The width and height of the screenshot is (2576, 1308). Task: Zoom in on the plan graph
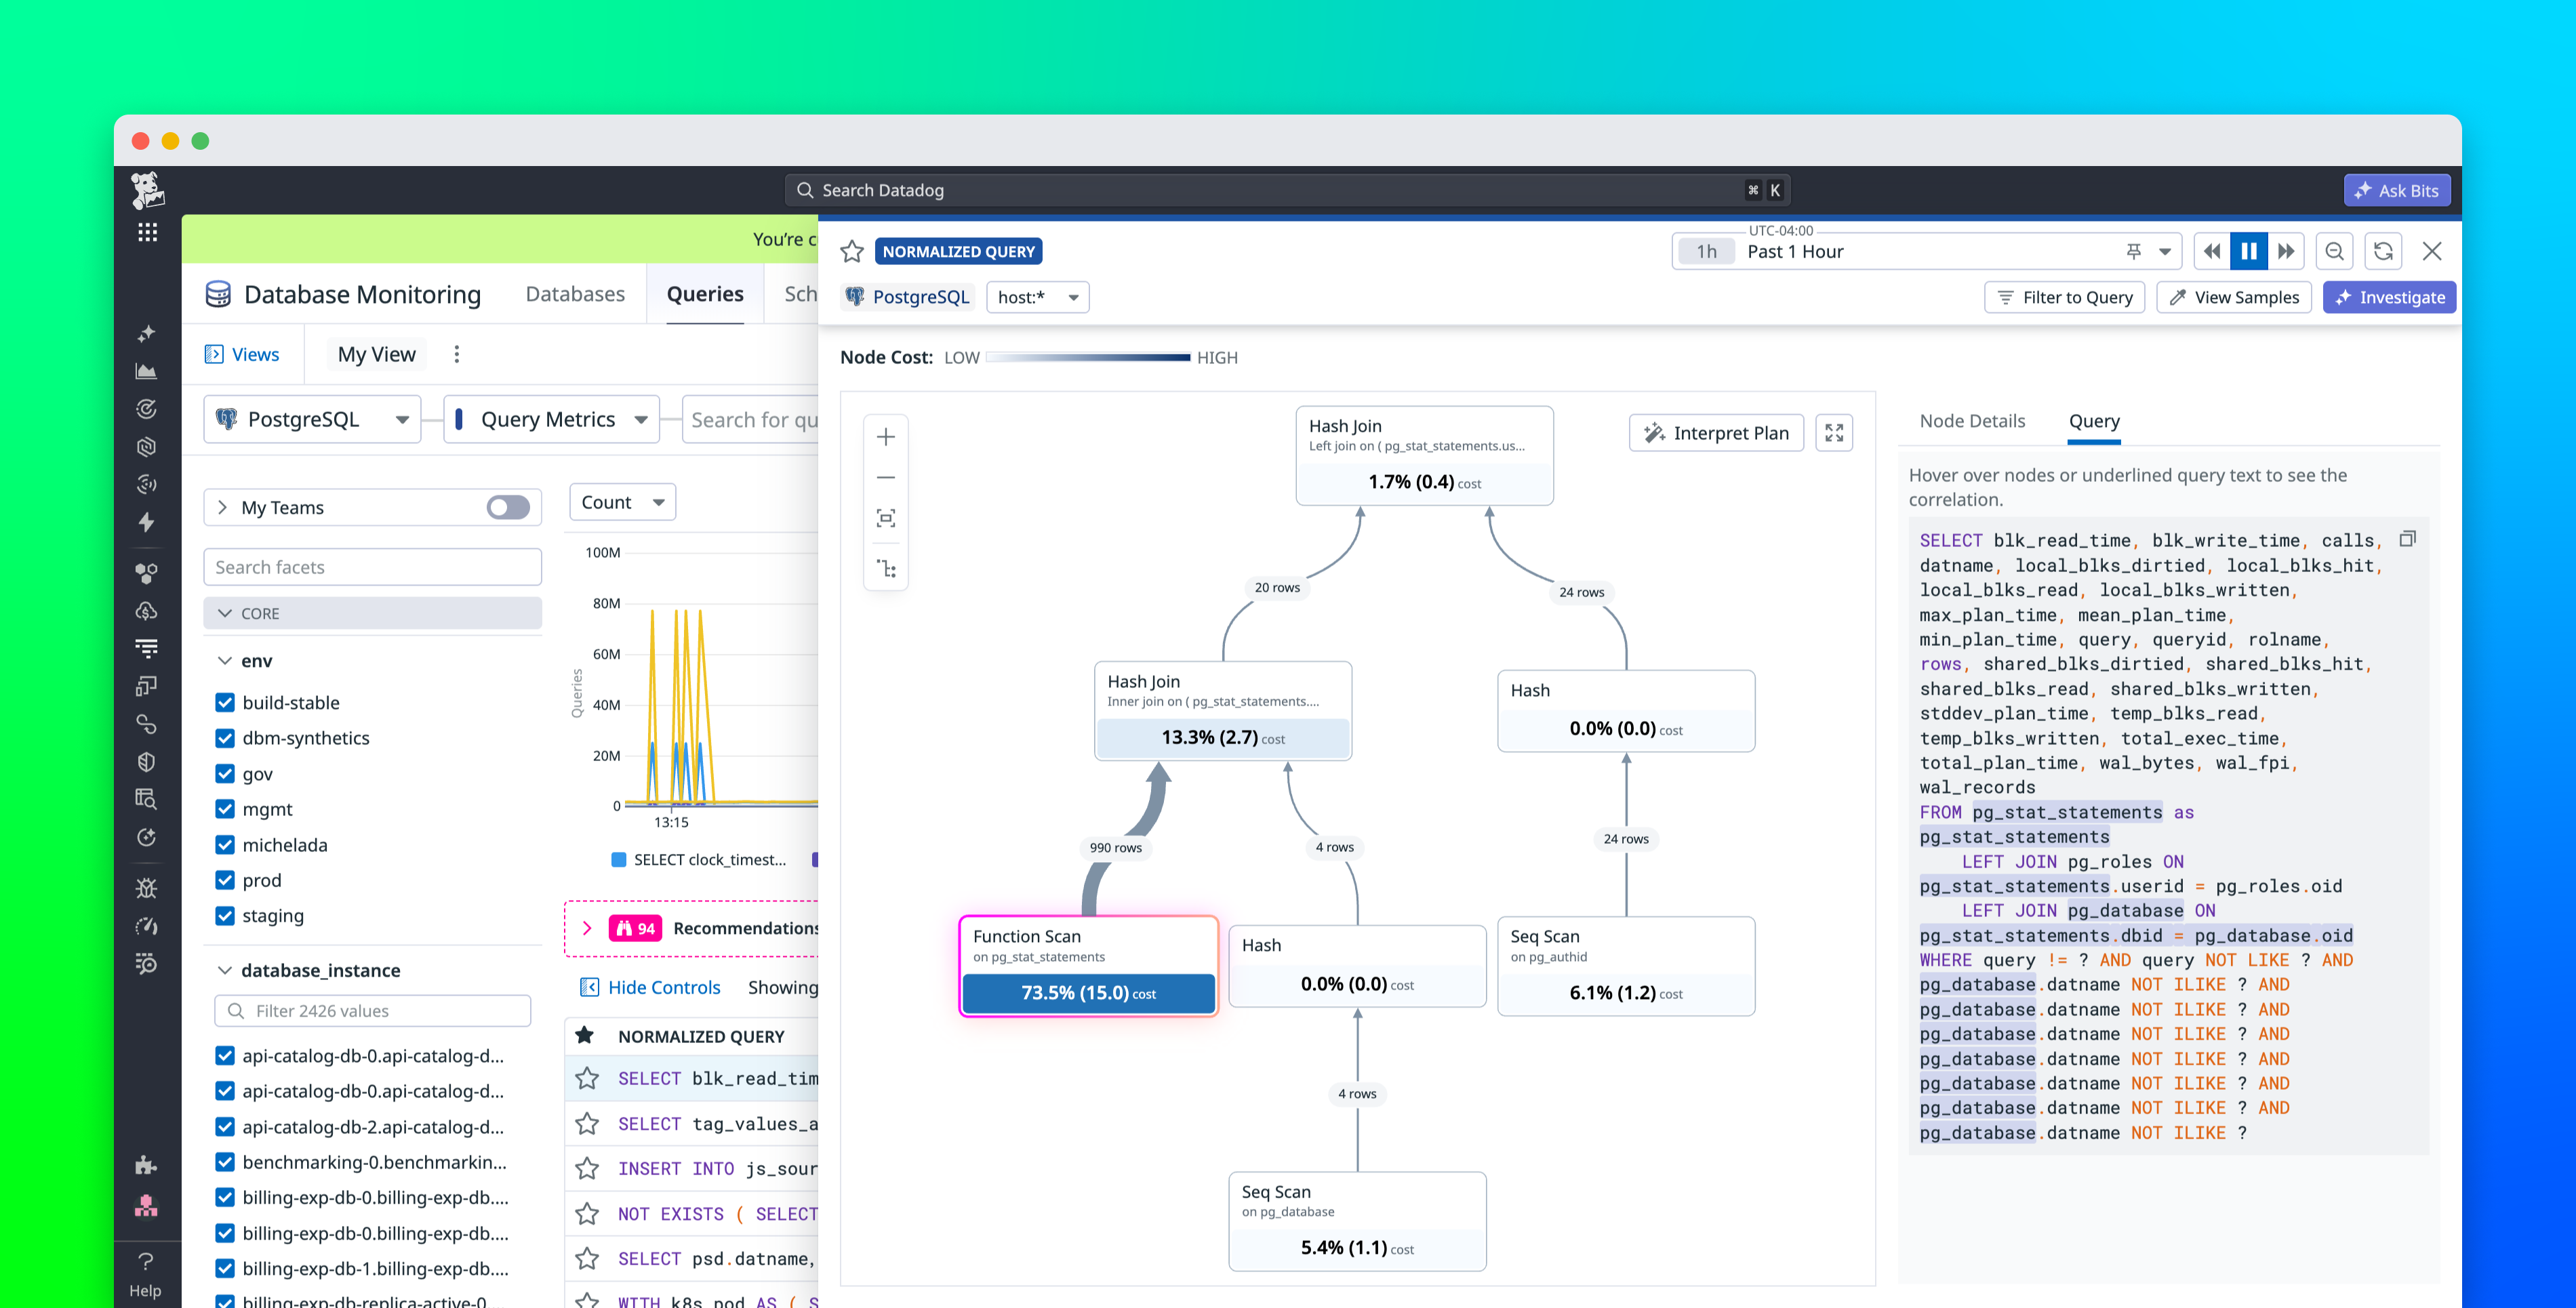(886, 437)
